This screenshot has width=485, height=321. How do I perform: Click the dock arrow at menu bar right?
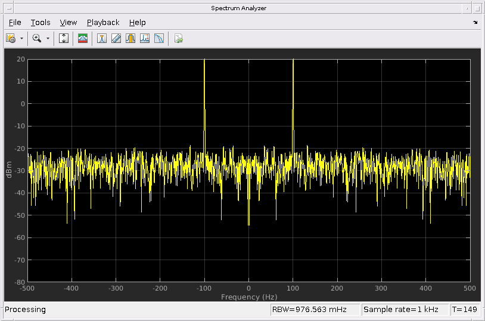click(475, 22)
